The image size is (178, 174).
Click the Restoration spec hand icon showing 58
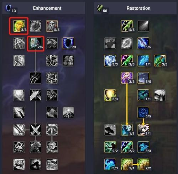point(100,8)
